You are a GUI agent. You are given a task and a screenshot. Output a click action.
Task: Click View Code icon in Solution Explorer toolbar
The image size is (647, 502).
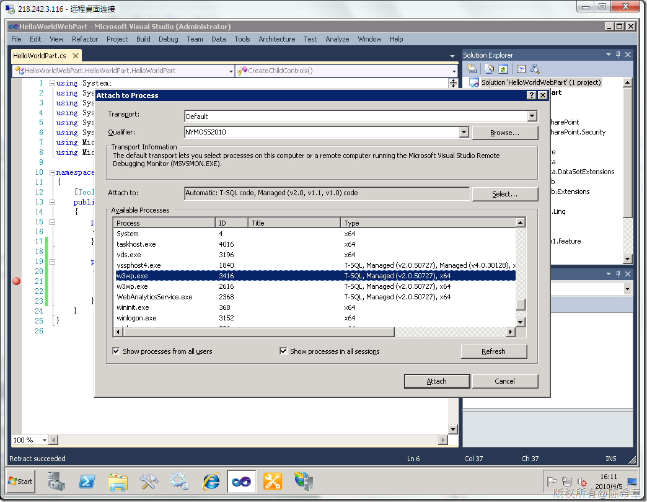(x=521, y=69)
